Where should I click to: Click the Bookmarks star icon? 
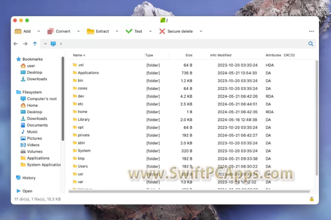[18, 59]
